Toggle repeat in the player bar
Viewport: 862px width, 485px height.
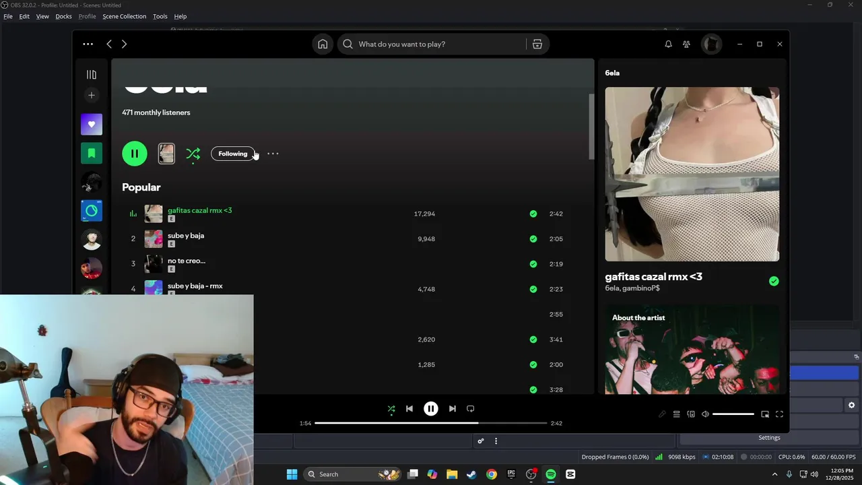(471, 409)
